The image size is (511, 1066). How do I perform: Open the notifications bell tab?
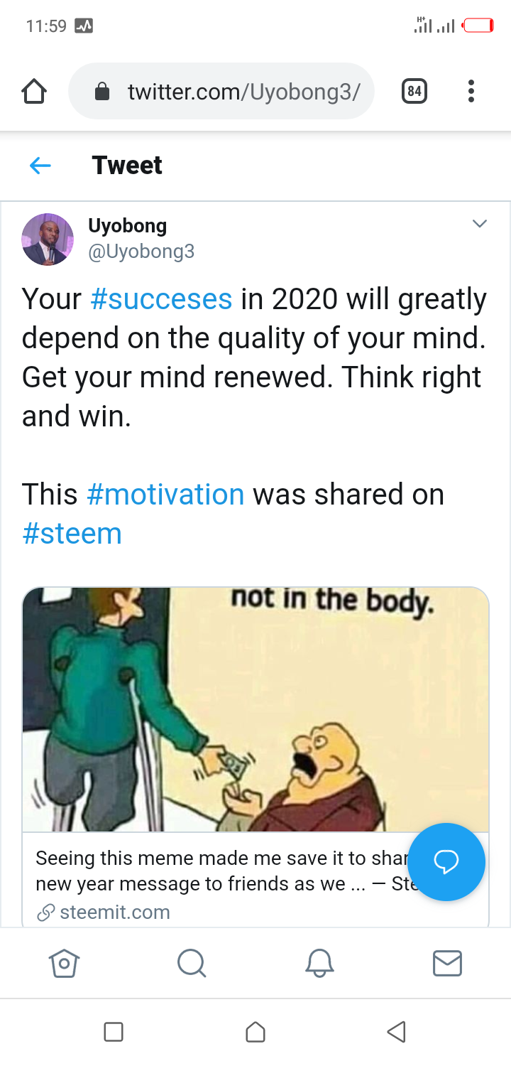pyautogui.click(x=319, y=964)
